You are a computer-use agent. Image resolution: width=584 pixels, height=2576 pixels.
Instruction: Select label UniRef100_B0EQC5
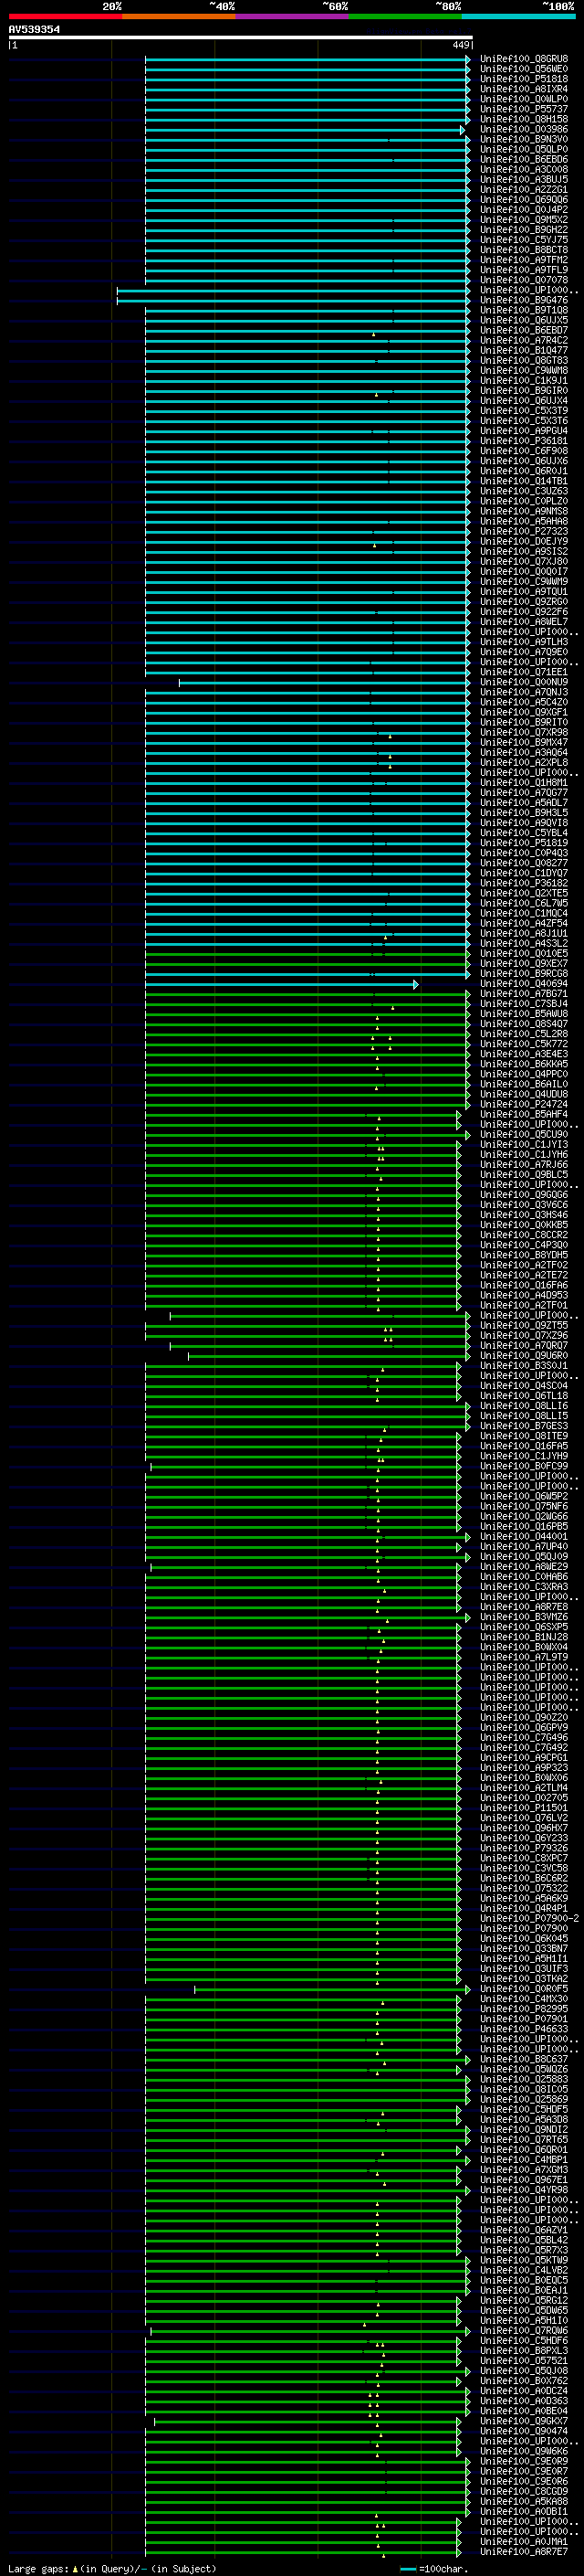(x=524, y=2281)
